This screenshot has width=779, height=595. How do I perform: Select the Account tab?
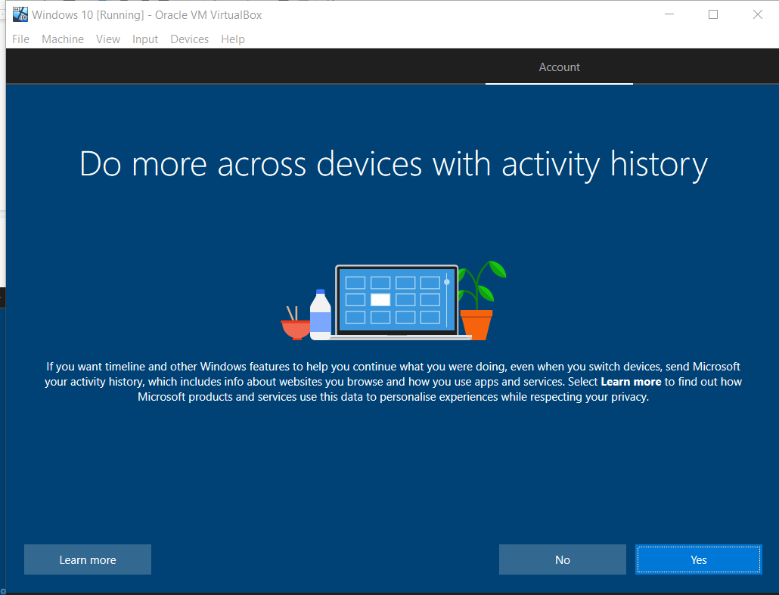coord(560,67)
